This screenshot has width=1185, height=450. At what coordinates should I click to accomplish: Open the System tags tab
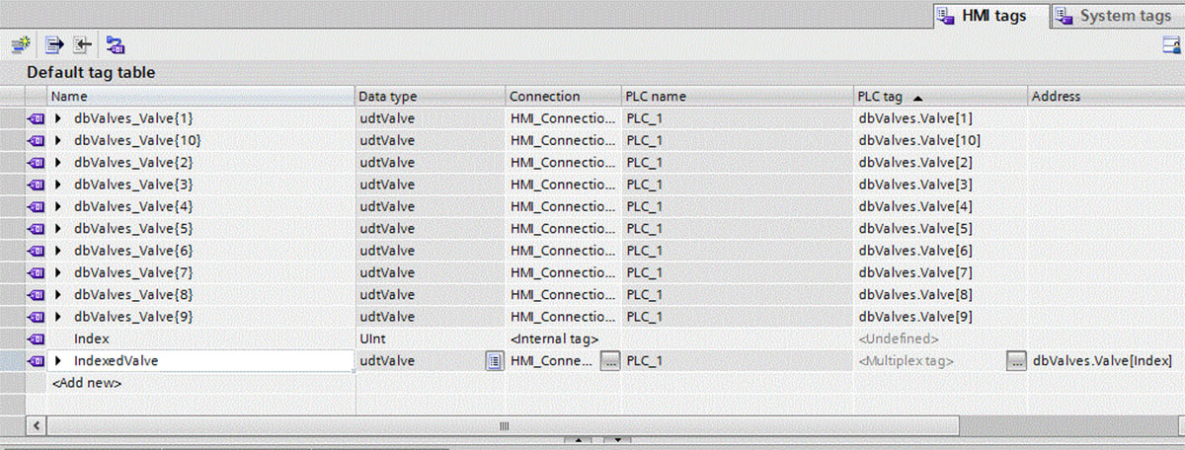[x=1115, y=16]
